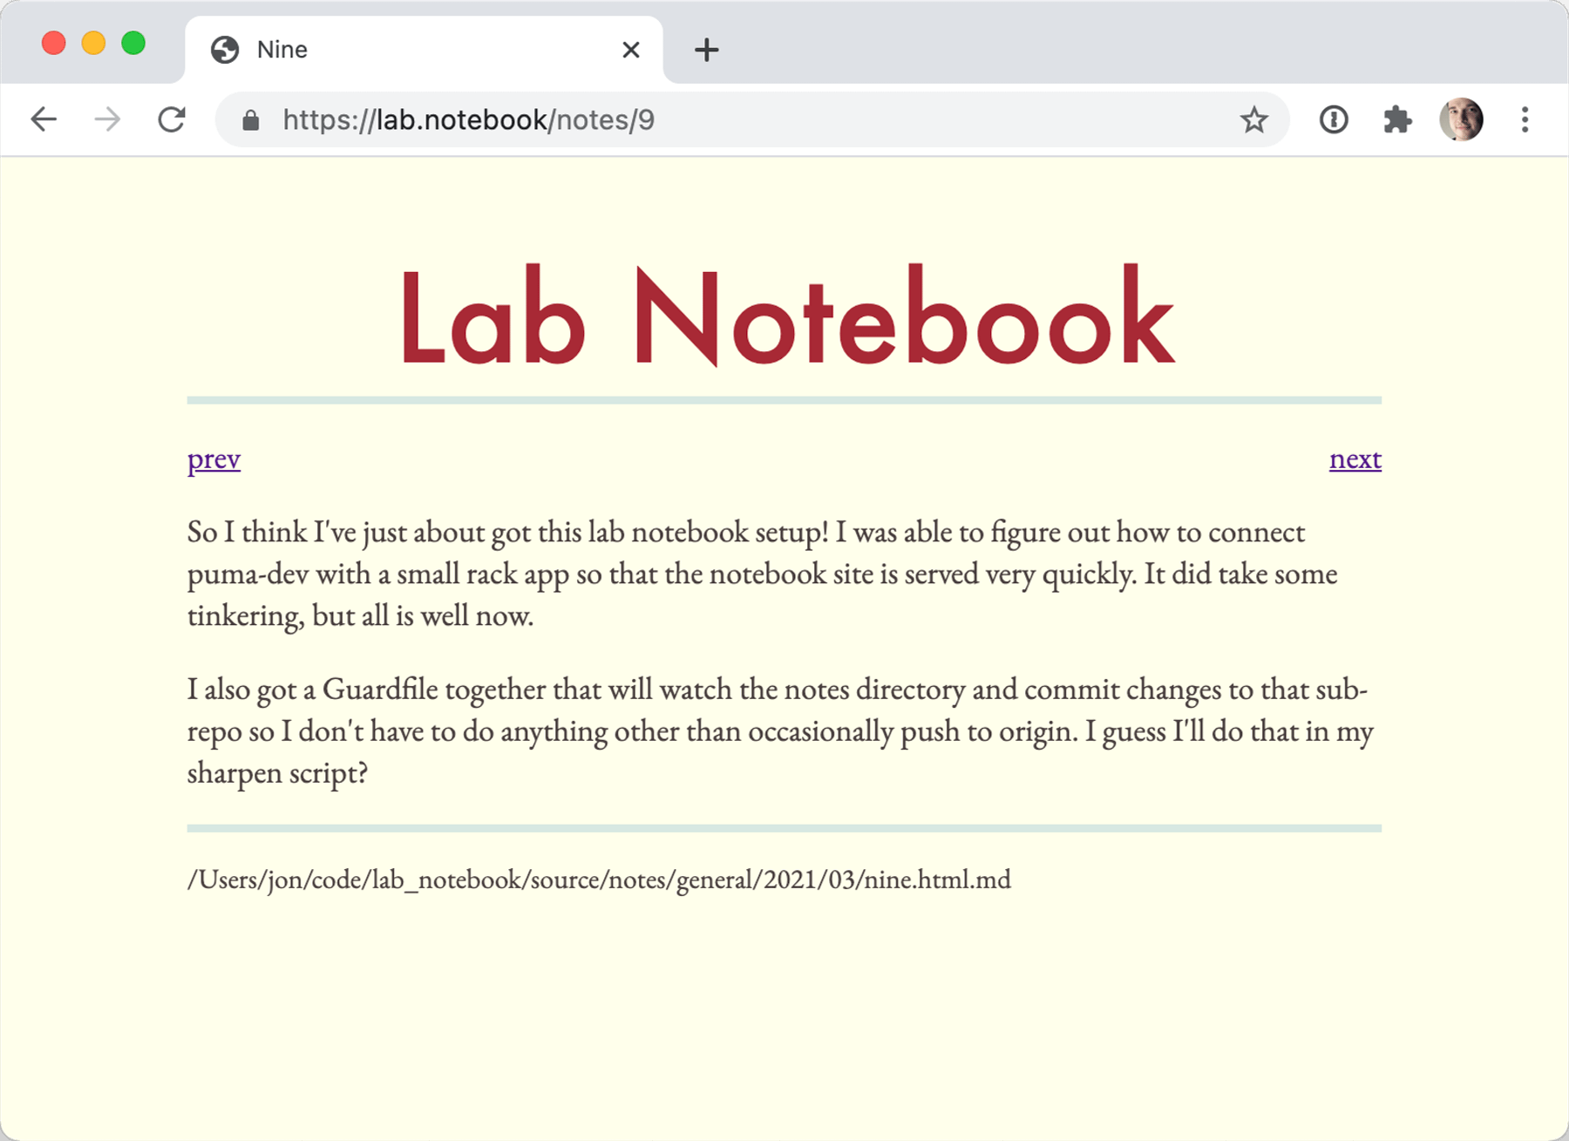Screen dimensions: 1569x1141
Task: Close the Nine tab
Action: pyautogui.click(x=631, y=50)
